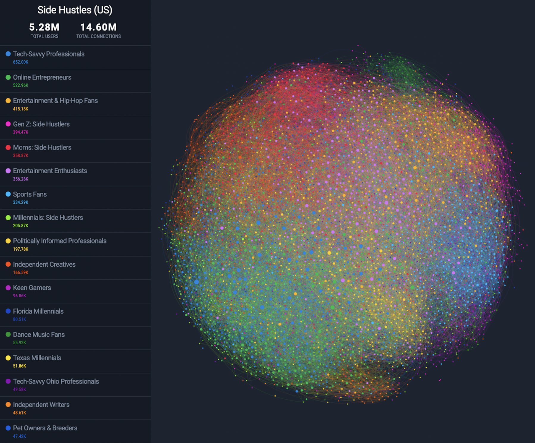This screenshot has height=443, width=535.
Task: Click the 652.00K count value
Action: 21,62
